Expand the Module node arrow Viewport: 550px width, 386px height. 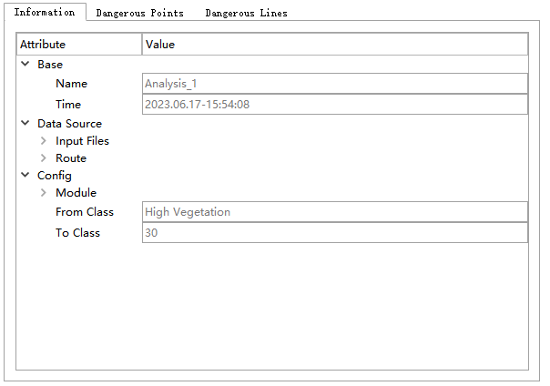[43, 192]
